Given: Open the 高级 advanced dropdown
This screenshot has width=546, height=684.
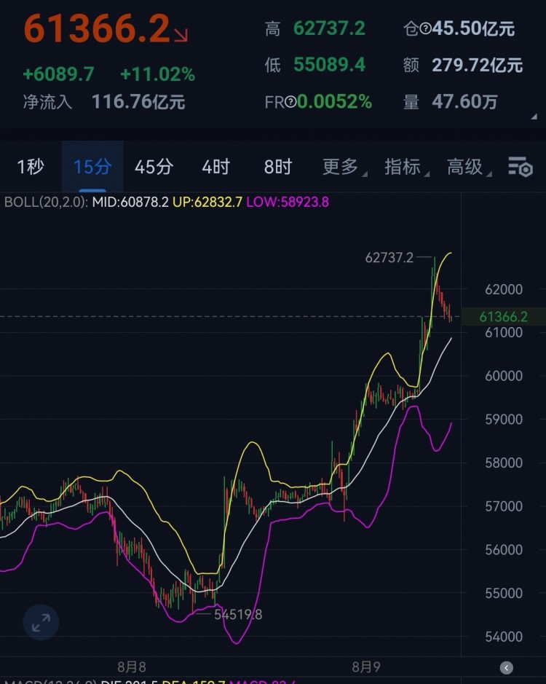Looking at the screenshot, I should coord(469,167).
